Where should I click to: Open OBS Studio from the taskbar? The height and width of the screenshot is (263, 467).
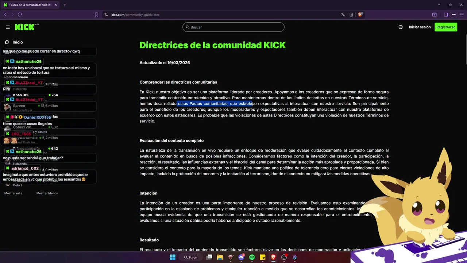click(x=284, y=257)
